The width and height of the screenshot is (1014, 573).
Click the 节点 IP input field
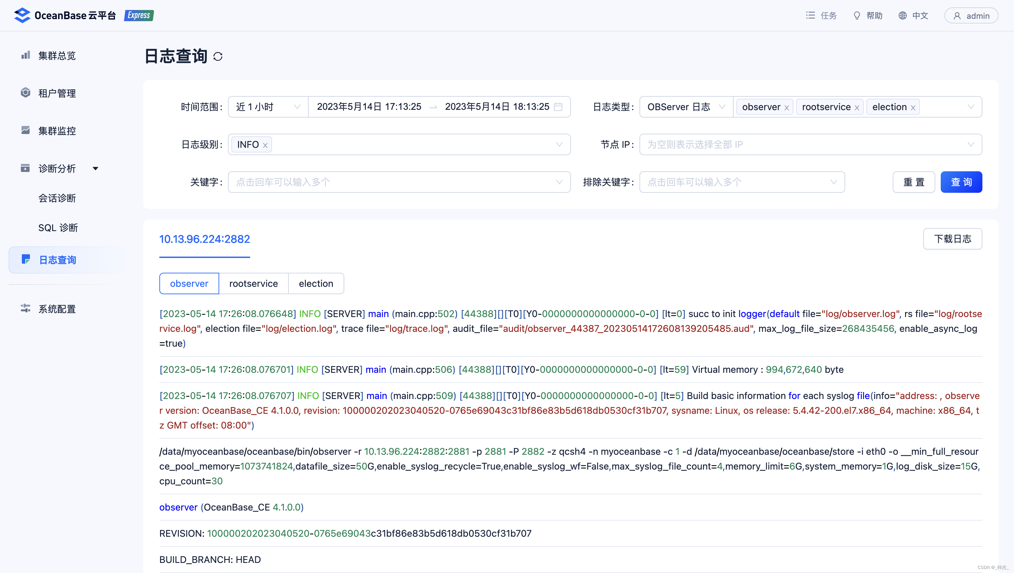click(x=810, y=144)
